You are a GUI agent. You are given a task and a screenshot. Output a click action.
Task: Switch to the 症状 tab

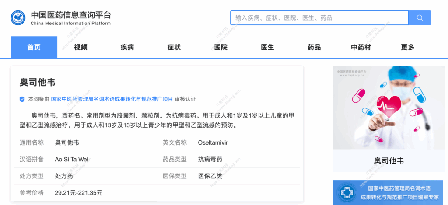174,47
